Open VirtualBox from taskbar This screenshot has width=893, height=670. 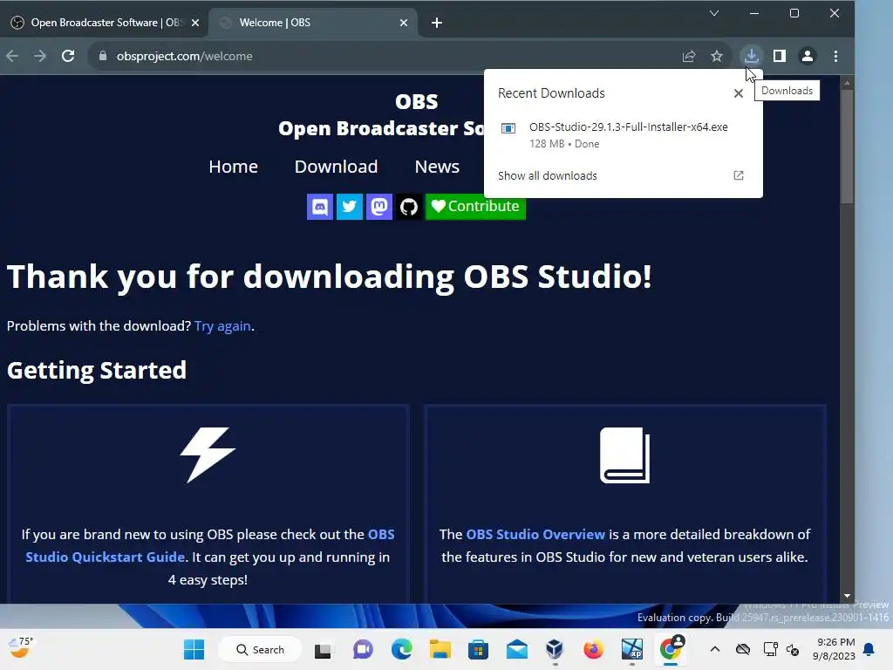[x=555, y=649]
